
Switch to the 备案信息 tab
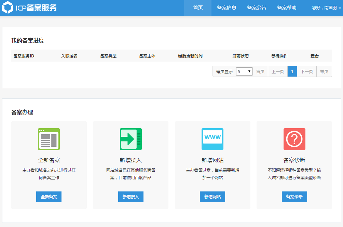click(x=227, y=8)
